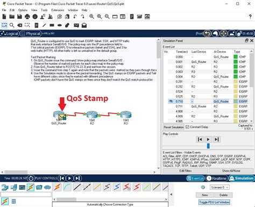Viewport: 255px width, 207px height.
Task: Click the R3 router in topology
Action: [x=126, y=115]
